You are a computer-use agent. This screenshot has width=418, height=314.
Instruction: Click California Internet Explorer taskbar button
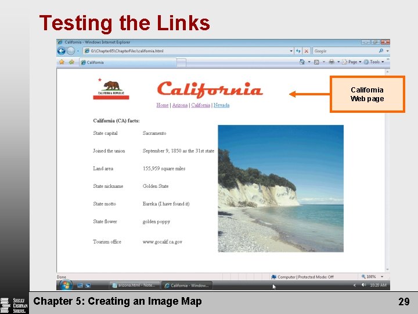point(187,285)
